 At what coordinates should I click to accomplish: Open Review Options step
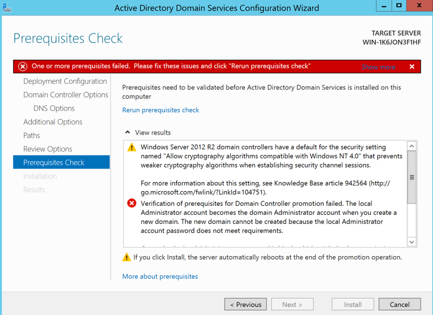pyautogui.click(x=47, y=149)
